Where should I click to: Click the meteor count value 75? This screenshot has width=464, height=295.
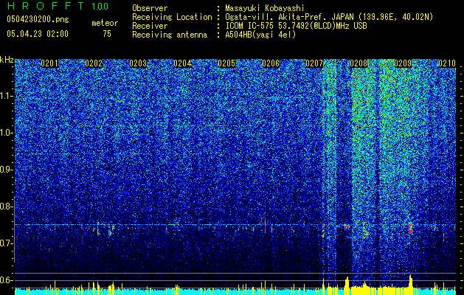[x=107, y=34]
